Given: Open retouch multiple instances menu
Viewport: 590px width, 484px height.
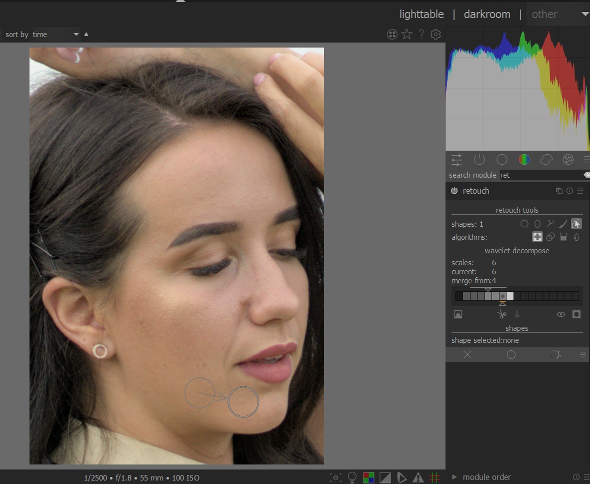Looking at the screenshot, I should 559,191.
